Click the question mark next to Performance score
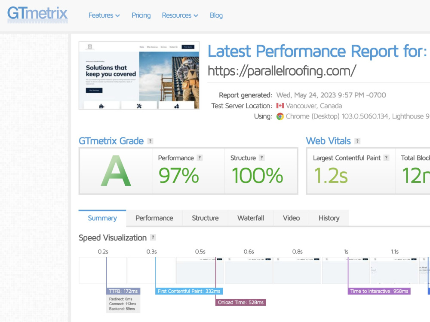Screen dimensions: 430x322 point(200,158)
